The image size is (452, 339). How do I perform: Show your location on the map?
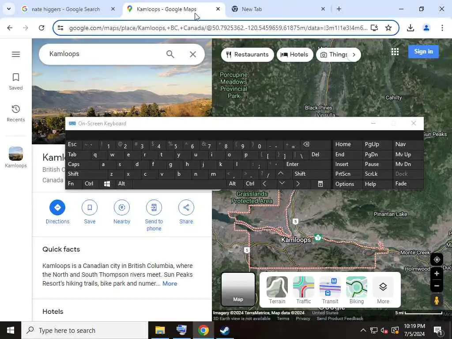click(x=437, y=260)
